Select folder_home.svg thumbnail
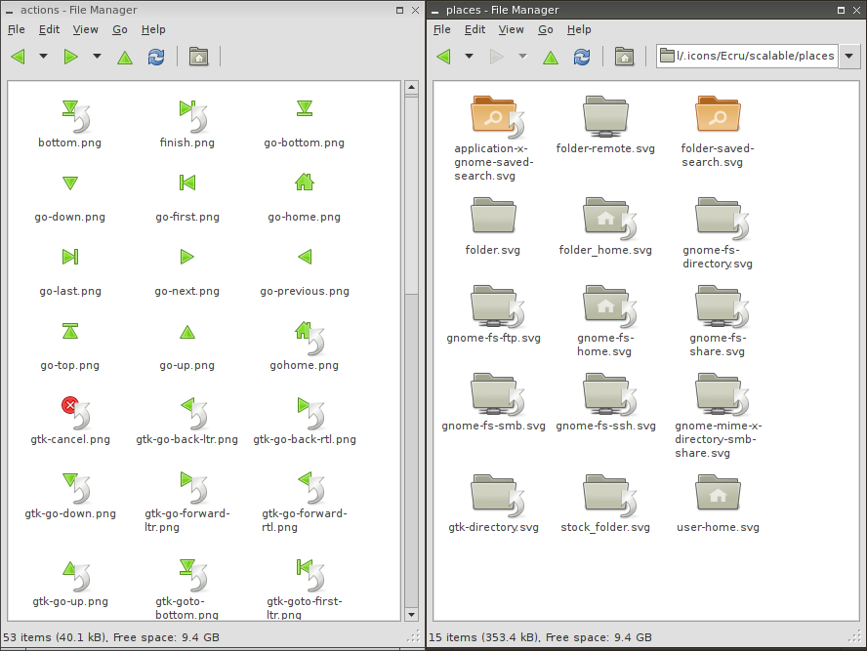This screenshot has width=867, height=651. pyautogui.click(x=609, y=218)
